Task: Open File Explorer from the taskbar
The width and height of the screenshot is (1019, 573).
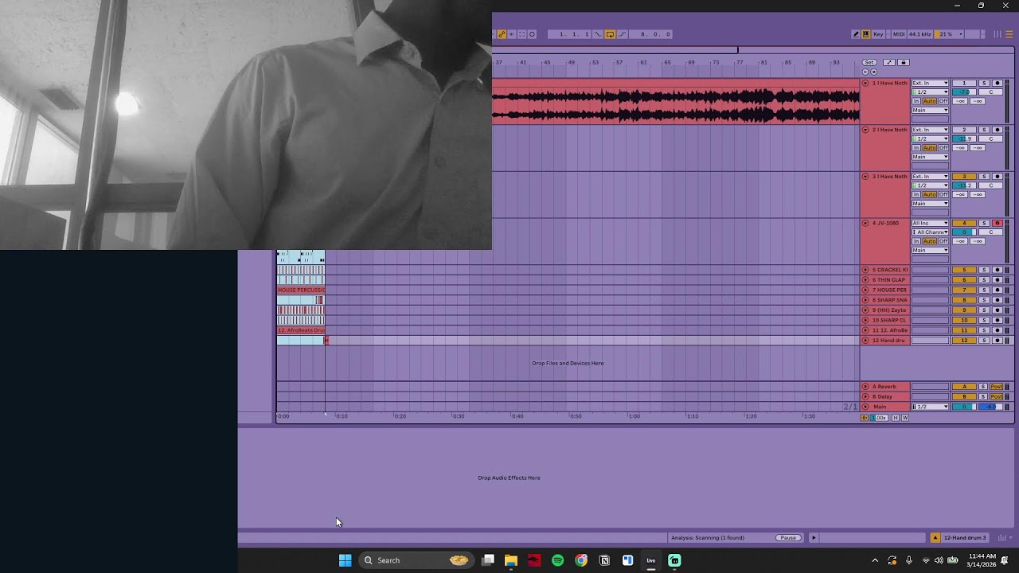Action: (511, 560)
